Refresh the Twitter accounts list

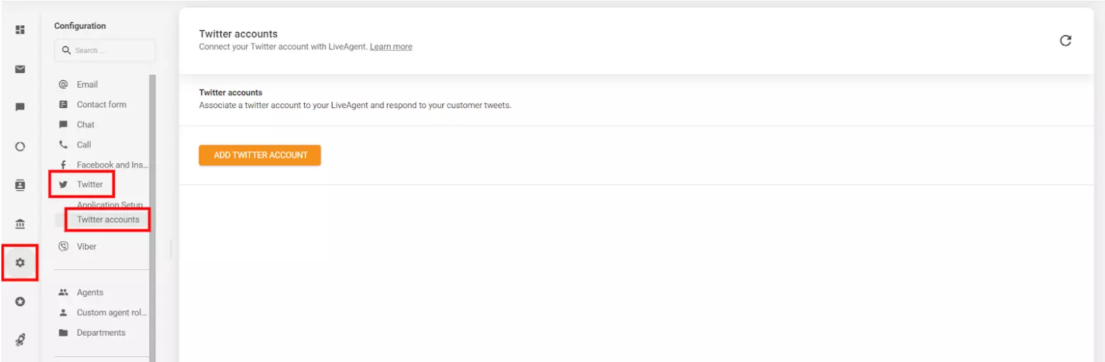point(1065,41)
